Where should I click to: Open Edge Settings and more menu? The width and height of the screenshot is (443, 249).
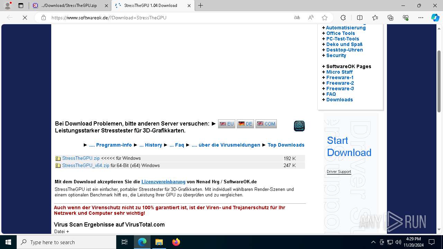[421, 18]
